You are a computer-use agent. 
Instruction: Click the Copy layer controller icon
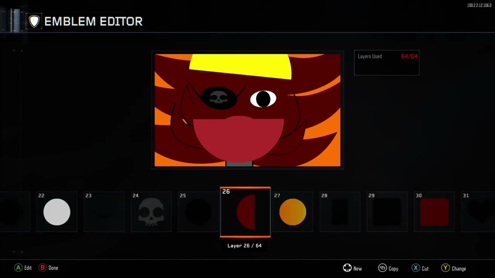(x=382, y=268)
